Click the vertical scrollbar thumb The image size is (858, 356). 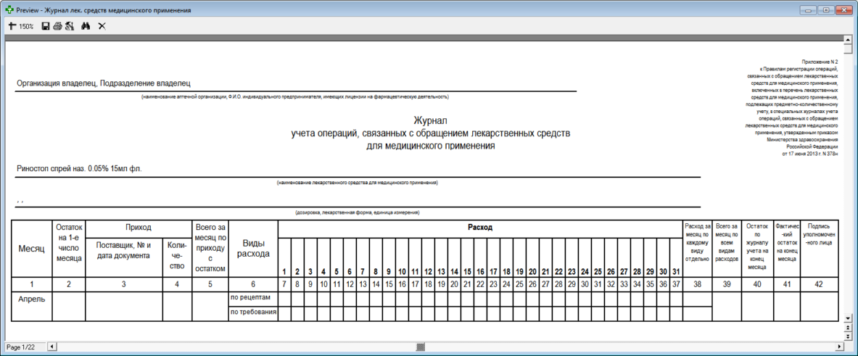click(x=848, y=49)
